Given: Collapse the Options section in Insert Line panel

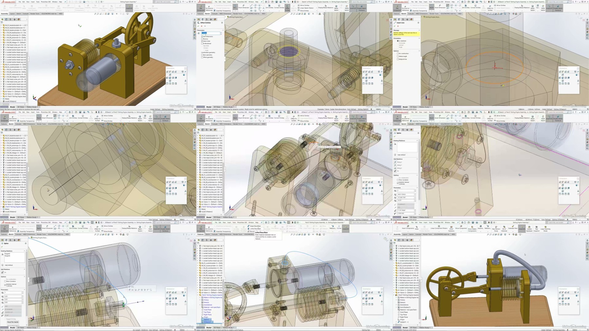Looking at the screenshot, I should 419,51.
